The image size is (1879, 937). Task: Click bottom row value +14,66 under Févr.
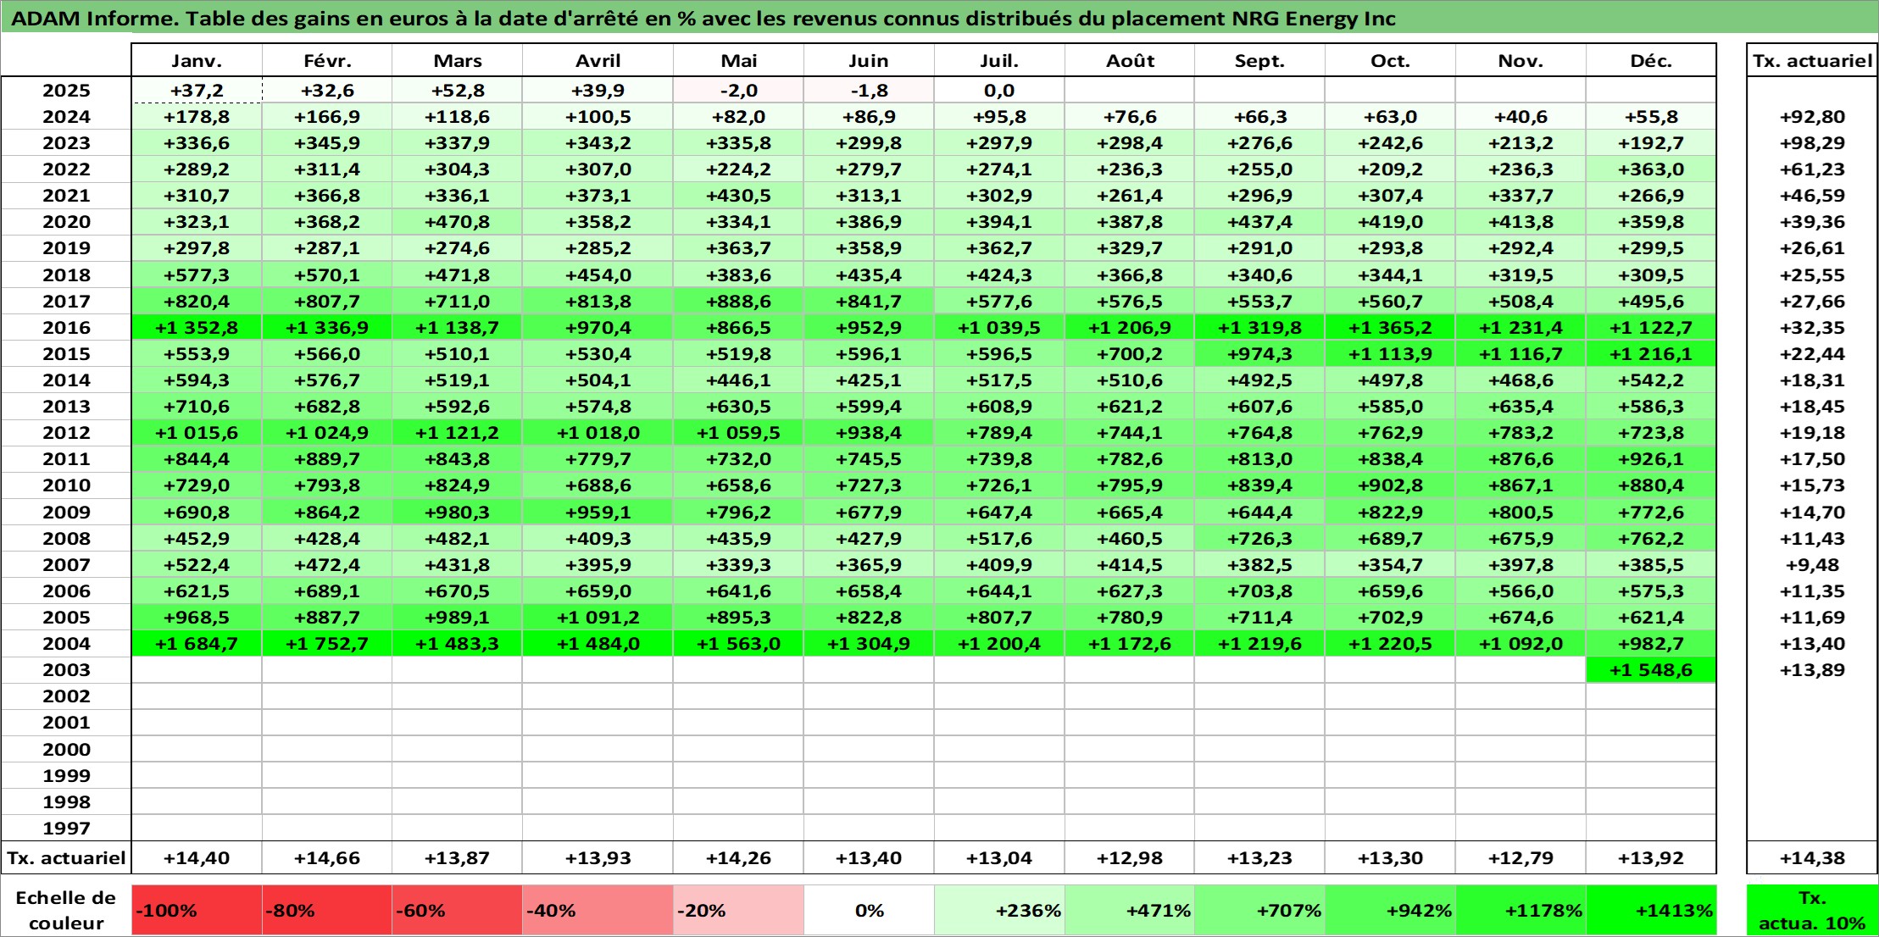pyautogui.click(x=327, y=858)
